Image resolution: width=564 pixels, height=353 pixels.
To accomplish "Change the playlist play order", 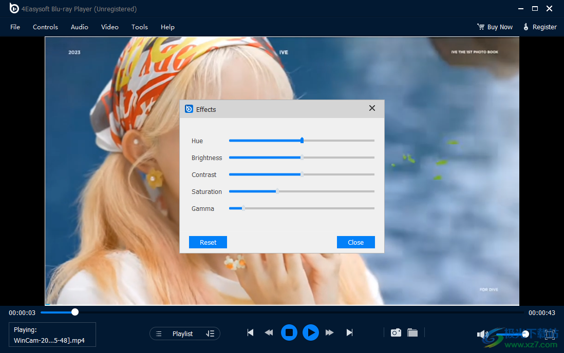I will pos(211,333).
